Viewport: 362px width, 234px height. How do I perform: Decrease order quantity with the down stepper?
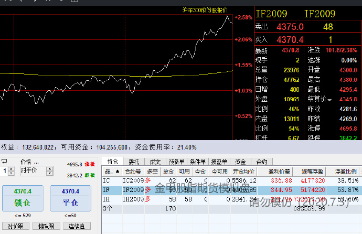[x=12, y=173]
